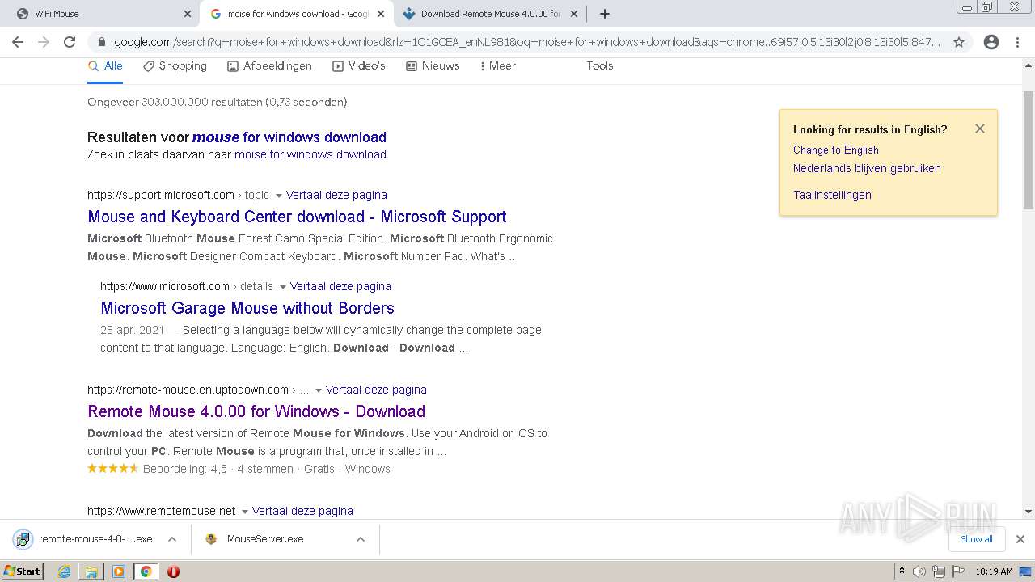The width and height of the screenshot is (1035, 582).
Task: Open dropdown next to support.microsoft.com result
Action: pyautogui.click(x=279, y=196)
